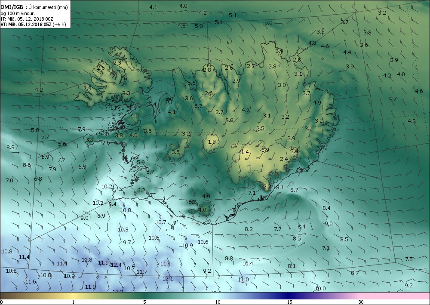Click the colour scale tick label 5
Screen dimensions: 430x305
click(x=144, y=302)
